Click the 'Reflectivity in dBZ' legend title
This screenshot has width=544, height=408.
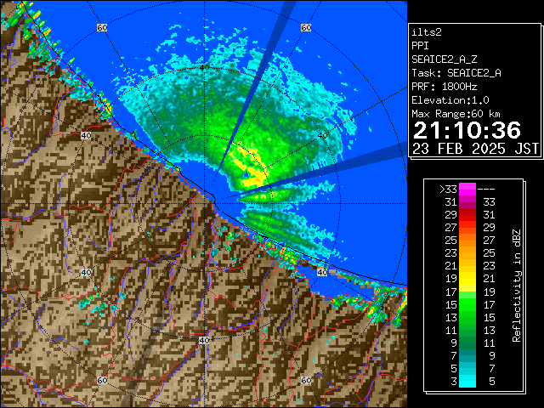tap(517, 286)
